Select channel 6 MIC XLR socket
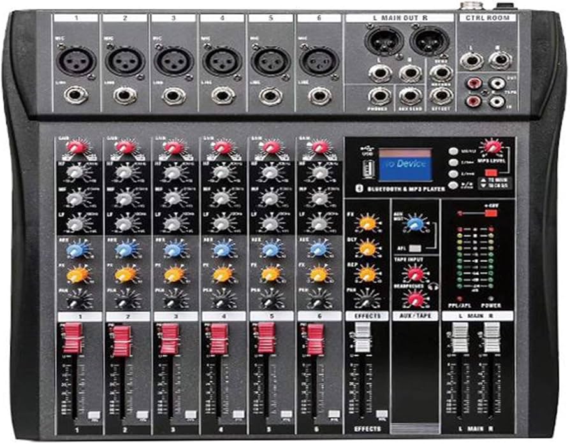570x444 pixels. (319, 61)
